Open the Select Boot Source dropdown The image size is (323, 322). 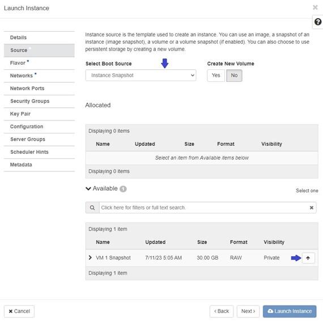pyautogui.click(x=141, y=76)
